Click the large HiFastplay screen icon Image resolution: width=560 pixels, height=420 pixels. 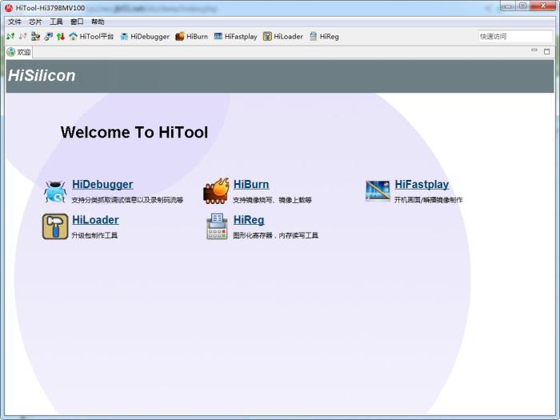pos(378,190)
